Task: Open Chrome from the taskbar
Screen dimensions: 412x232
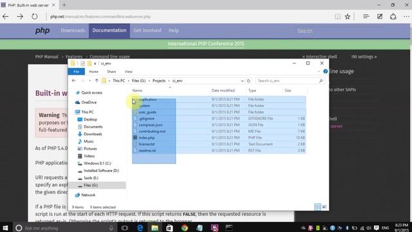Action: (x=185, y=227)
